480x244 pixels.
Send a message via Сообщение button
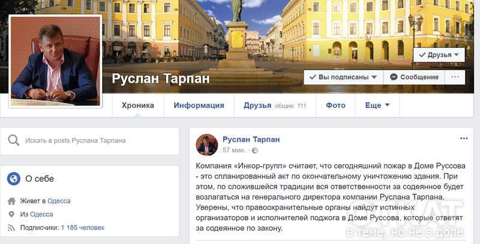click(414, 77)
